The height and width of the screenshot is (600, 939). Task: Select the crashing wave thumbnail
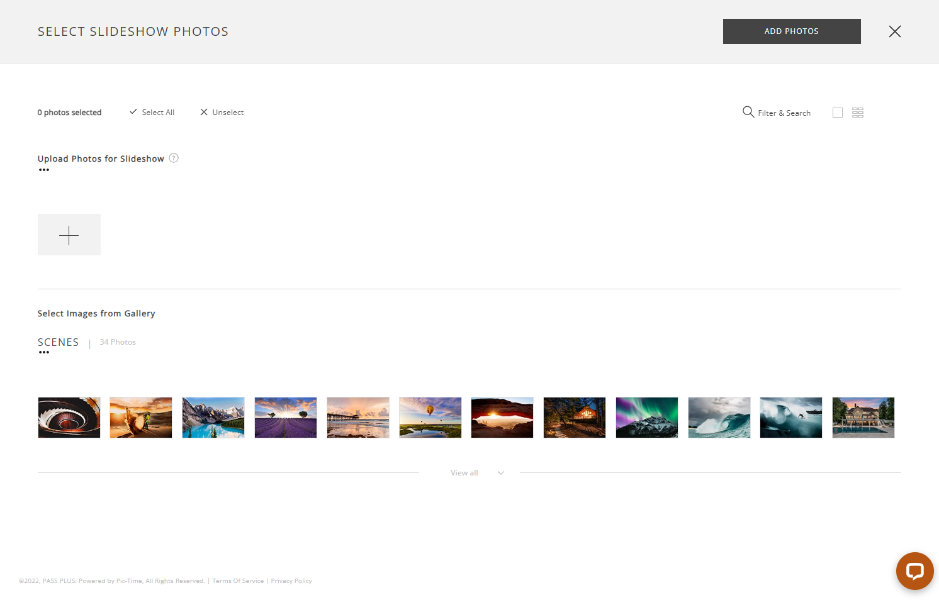click(719, 418)
